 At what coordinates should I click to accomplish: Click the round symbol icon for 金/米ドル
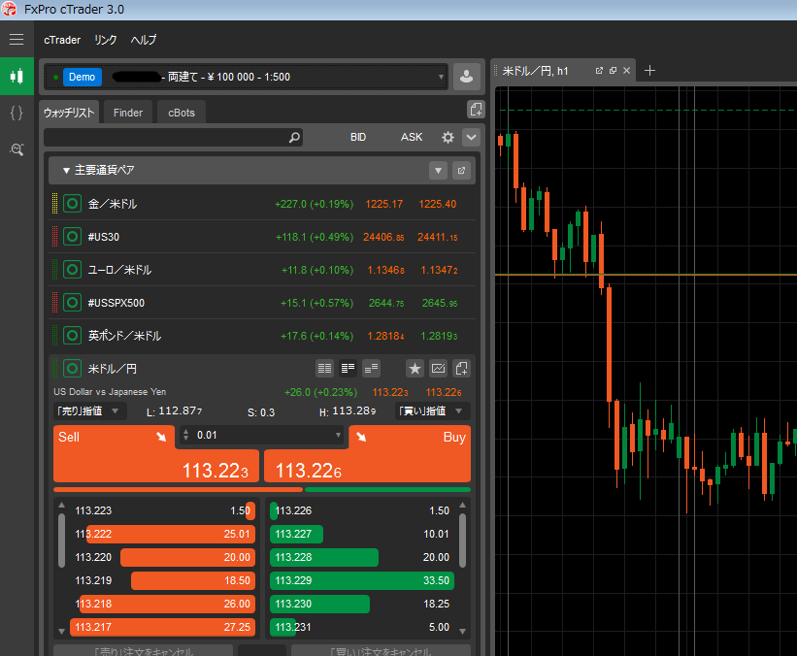pyautogui.click(x=72, y=204)
